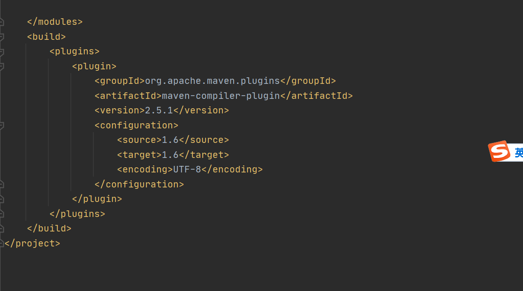Place cursor in org.apache.maven.plugins groupId text
The height and width of the screenshot is (291, 523).
pos(212,81)
